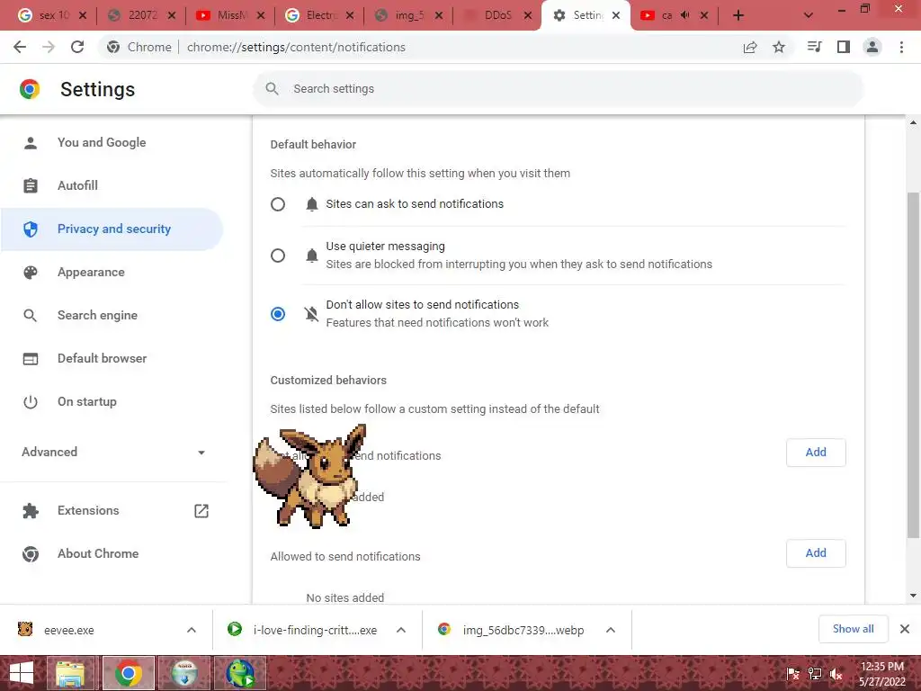The width and height of the screenshot is (921, 691).
Task: Click Chrome taskbar icon
Action: coord(129,673)
